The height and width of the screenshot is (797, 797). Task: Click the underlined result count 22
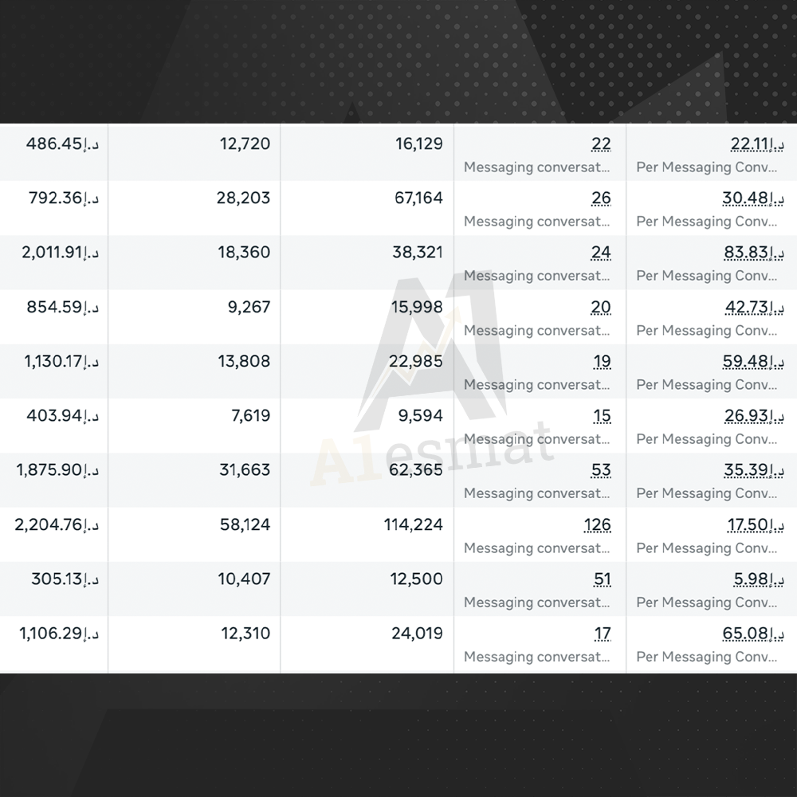pos(601,144)
